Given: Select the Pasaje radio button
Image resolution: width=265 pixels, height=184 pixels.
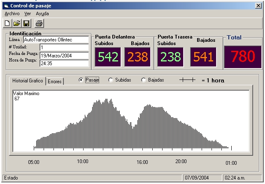Looking at the screenshot, I should point(81,80).
